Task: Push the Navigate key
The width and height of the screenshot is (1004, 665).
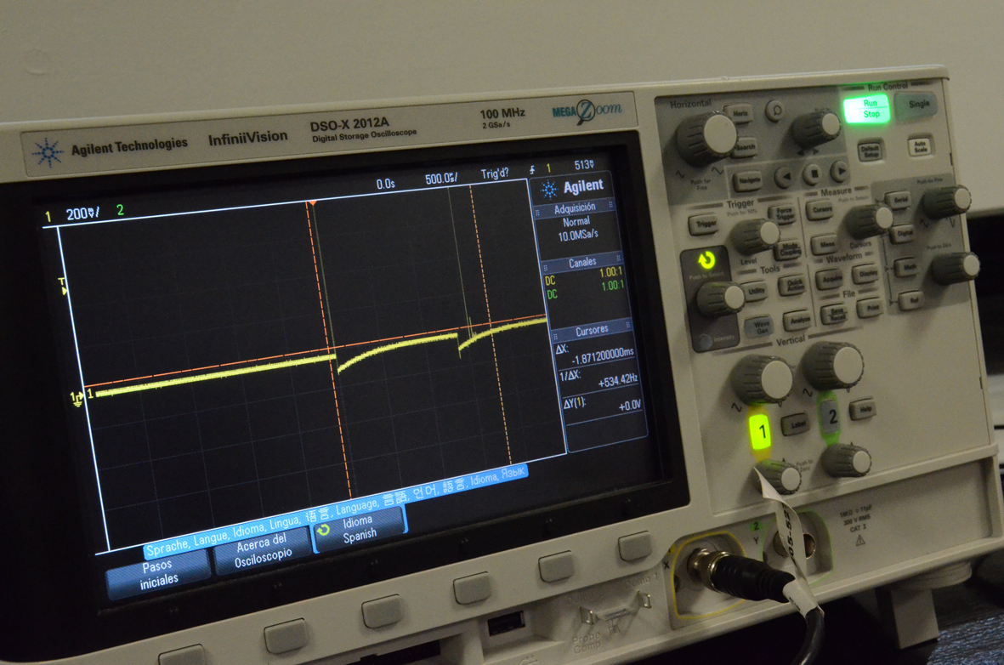Action: [746, 180]
